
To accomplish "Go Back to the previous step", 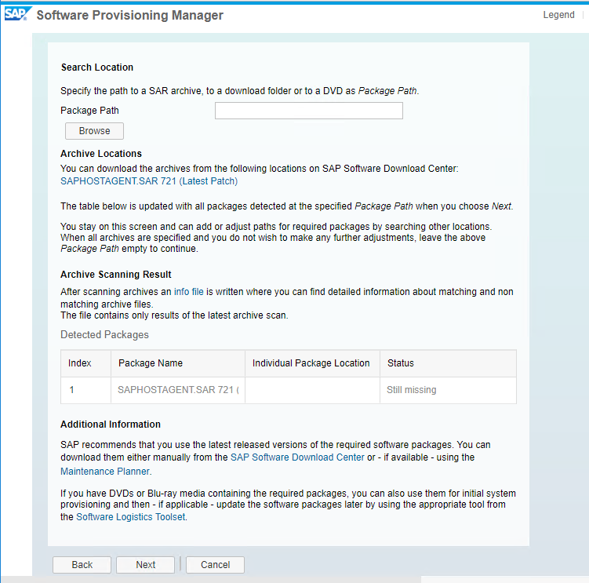I will (82, 565).
